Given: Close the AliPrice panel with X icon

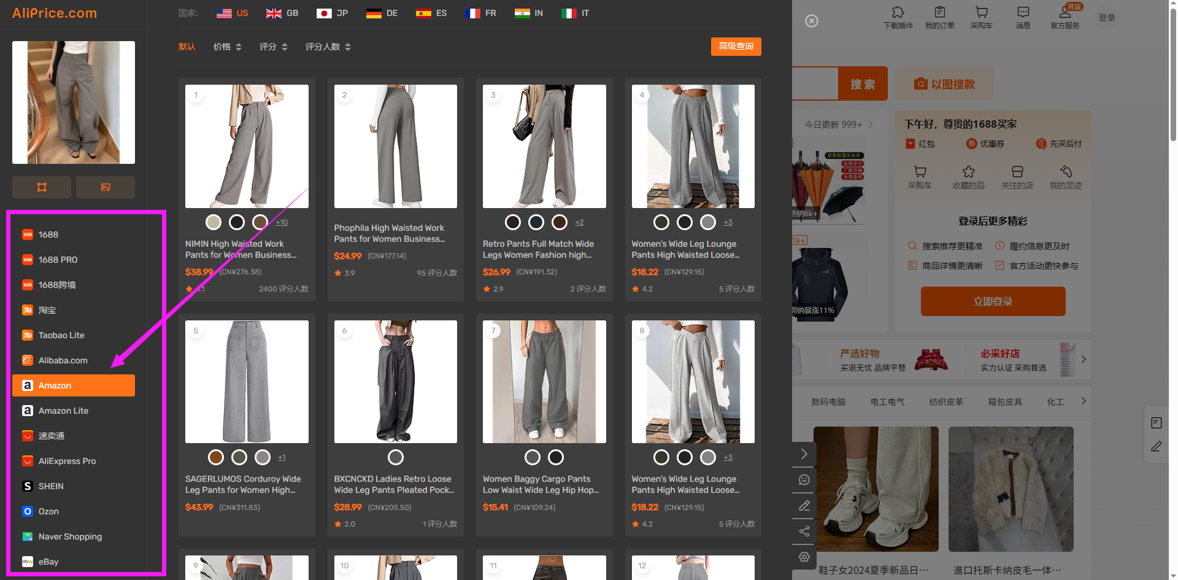Looking at the screenshot, I should 811,21.
